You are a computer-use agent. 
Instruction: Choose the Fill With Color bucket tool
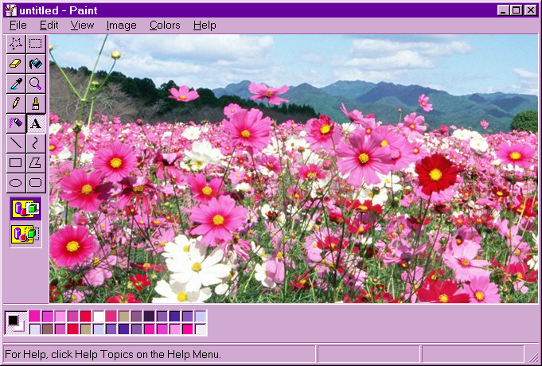click(36, 64)
